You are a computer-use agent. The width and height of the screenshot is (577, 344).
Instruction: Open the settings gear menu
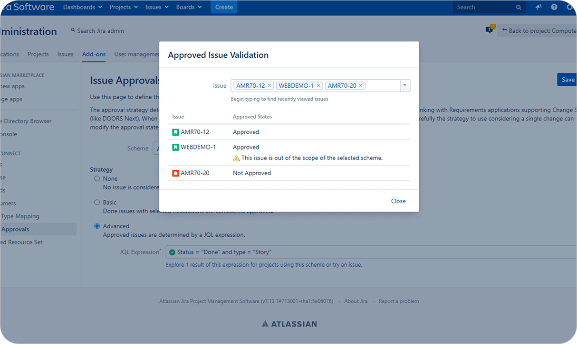click(x=570, y=7)
